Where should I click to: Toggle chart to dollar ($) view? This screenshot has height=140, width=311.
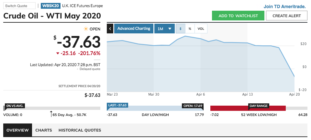pos(181,29)
